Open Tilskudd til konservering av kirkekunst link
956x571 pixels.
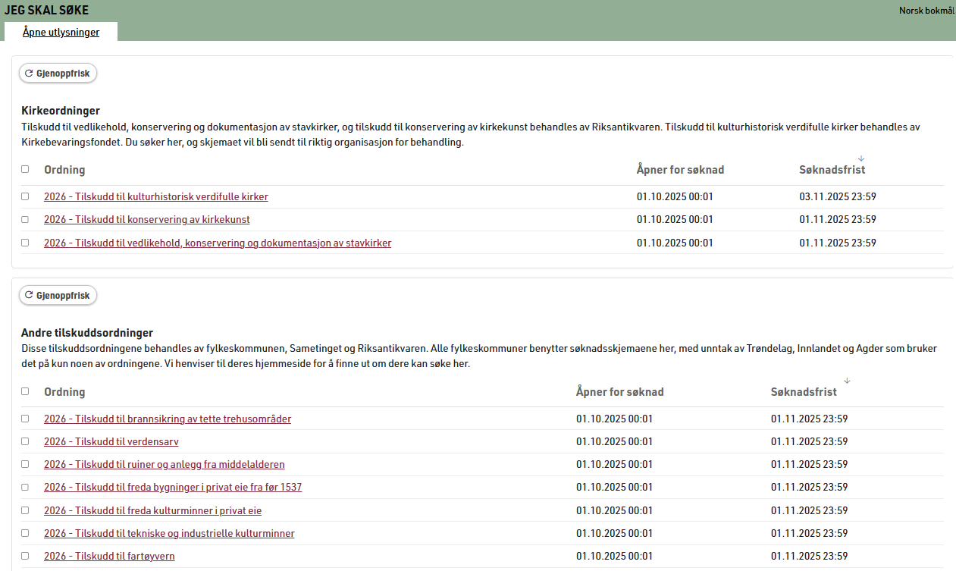pos(146,220)
